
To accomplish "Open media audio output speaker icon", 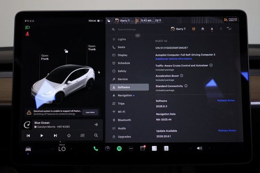I will coord(96,124).
